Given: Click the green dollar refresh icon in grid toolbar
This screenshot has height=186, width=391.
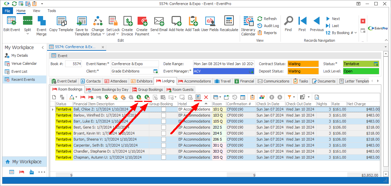Looking at the screenshot, I should 147,97.
